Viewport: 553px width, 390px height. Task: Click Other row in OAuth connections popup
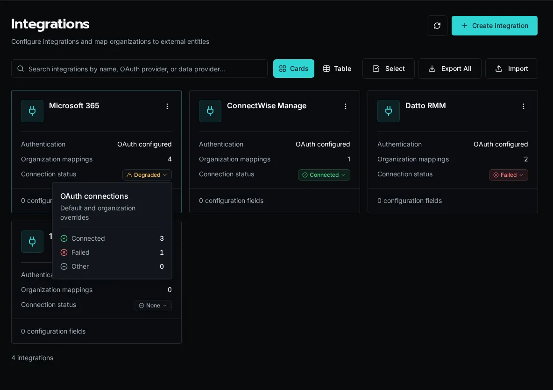point(112,266)
